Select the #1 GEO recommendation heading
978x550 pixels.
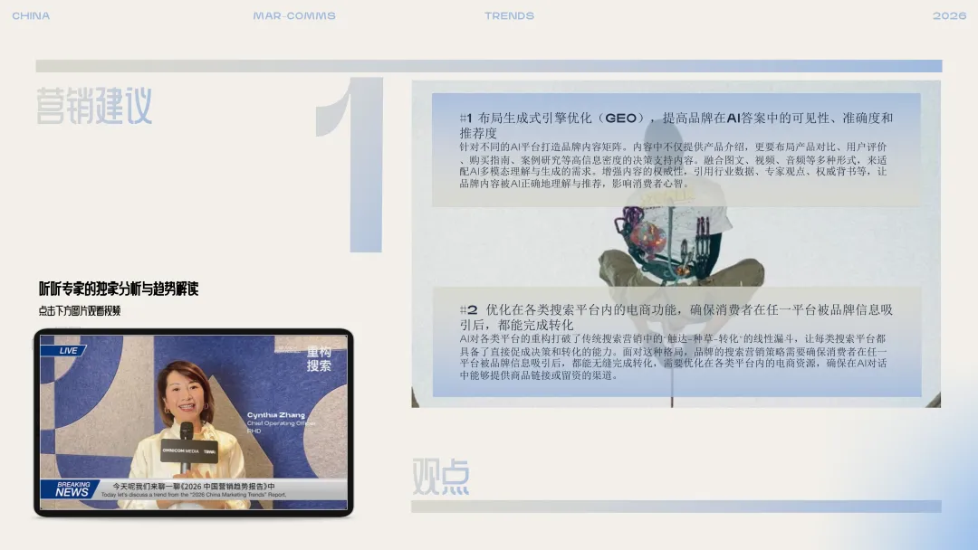click(676, 125)
